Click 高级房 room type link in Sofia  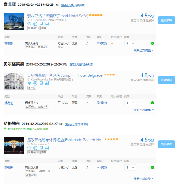tap(8, 43)
